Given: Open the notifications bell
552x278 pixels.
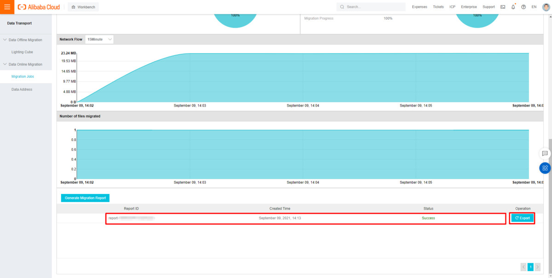Looking at the screenshot, I should [x=513, y=7].
